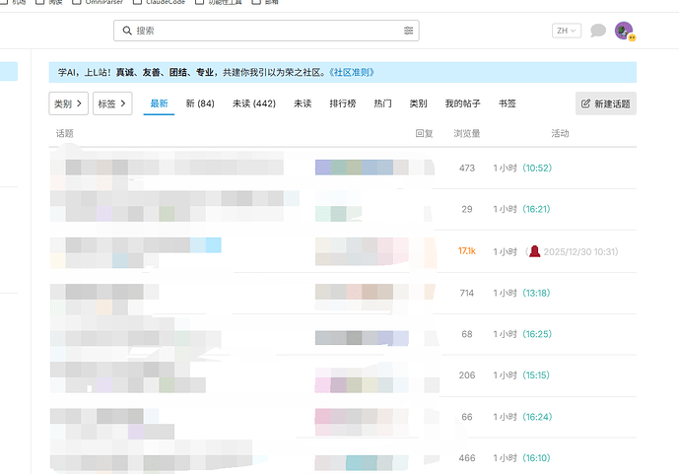Click activity time (10:52)
This screenshot has height=474, width=679.
point(537,168)
